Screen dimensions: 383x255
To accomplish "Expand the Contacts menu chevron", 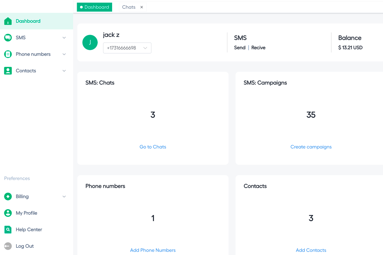I will click(x=64, y=71).
